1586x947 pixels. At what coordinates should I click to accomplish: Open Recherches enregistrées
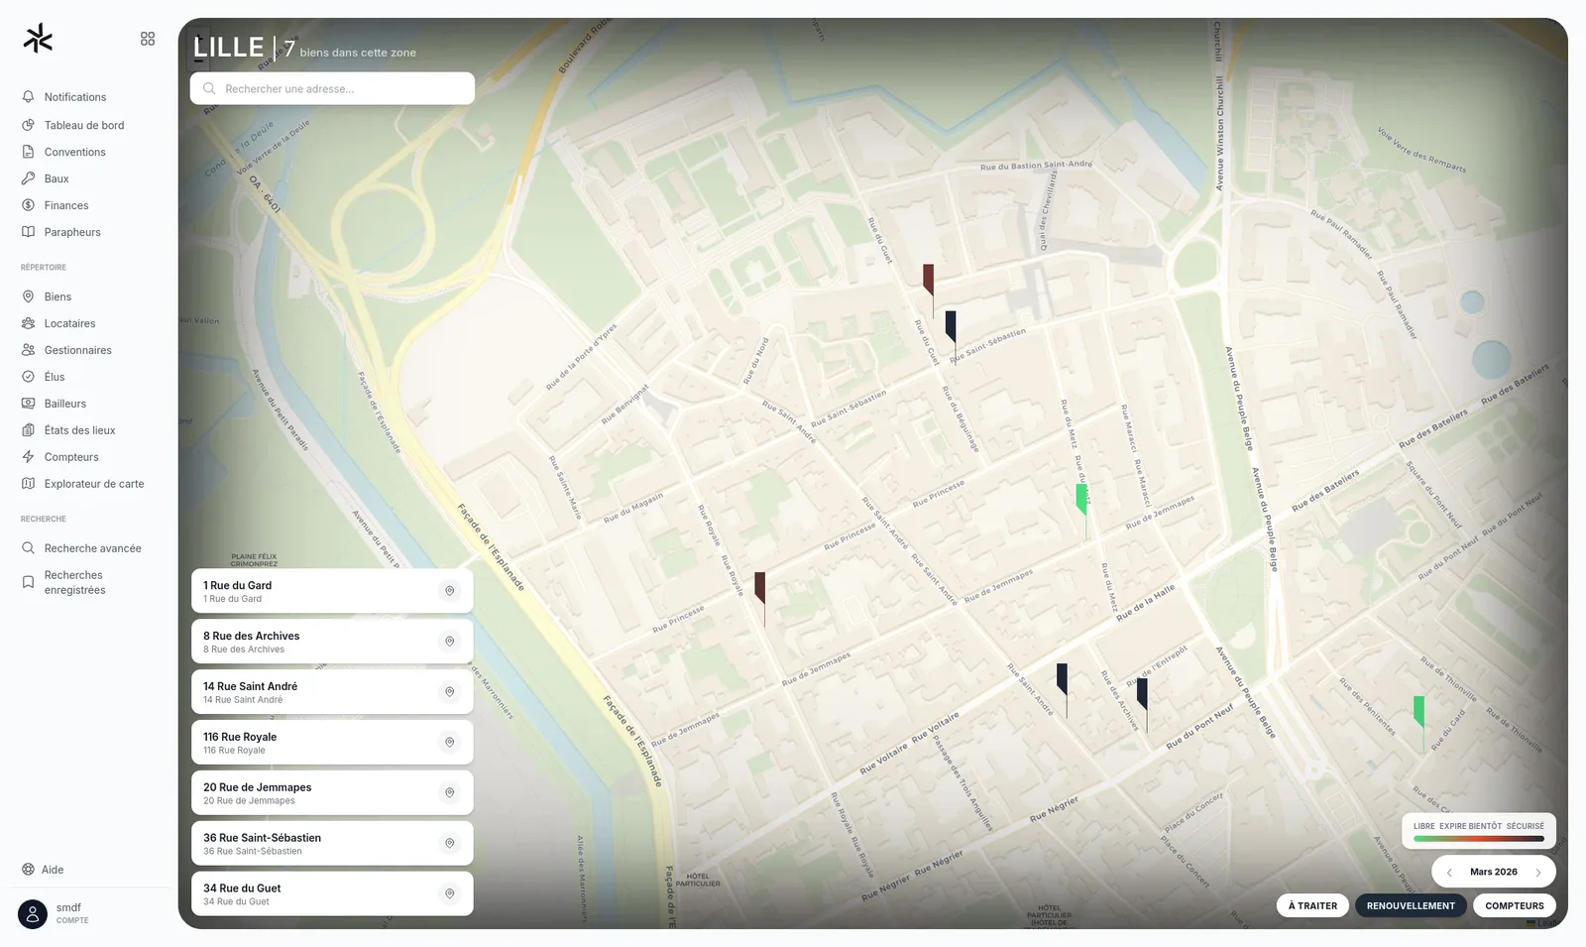[74, 583]
